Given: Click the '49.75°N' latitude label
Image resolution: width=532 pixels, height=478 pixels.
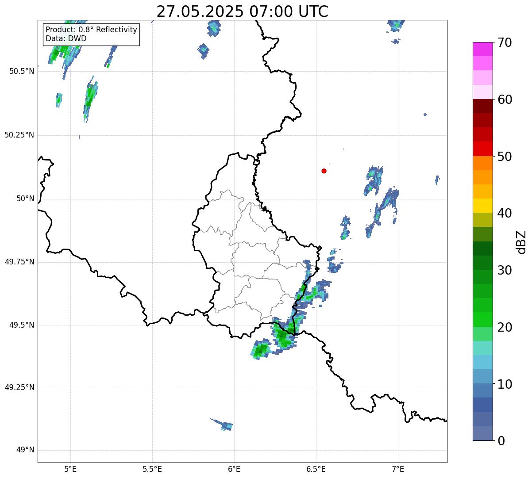Looking at the screenshot, I should [19, 262].
